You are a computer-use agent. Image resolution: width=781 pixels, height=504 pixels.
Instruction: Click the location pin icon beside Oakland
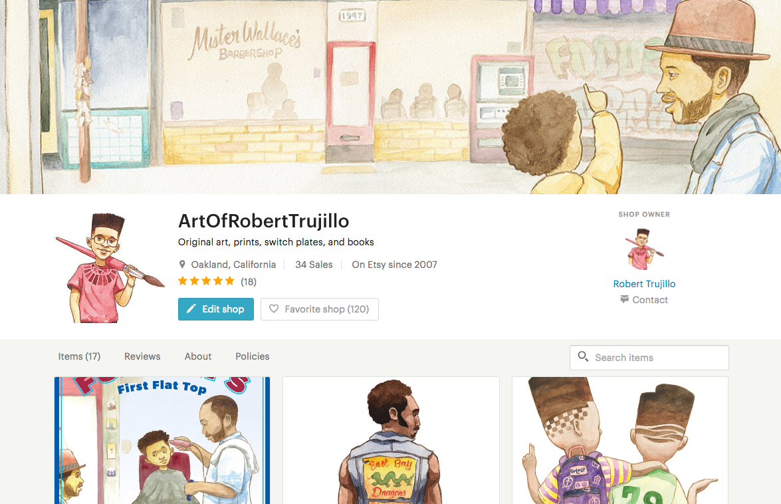click(182, 265)
